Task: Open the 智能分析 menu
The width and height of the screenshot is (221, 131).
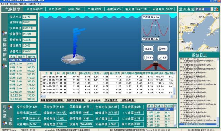Action: point(23,4)
